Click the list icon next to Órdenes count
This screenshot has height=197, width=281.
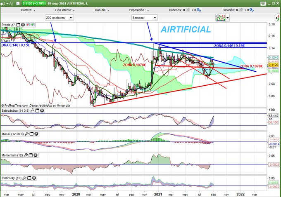(188, 10)
